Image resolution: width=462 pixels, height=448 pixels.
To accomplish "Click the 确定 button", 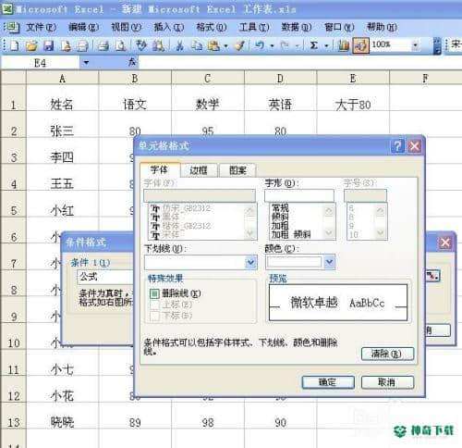I will [328, 382].
